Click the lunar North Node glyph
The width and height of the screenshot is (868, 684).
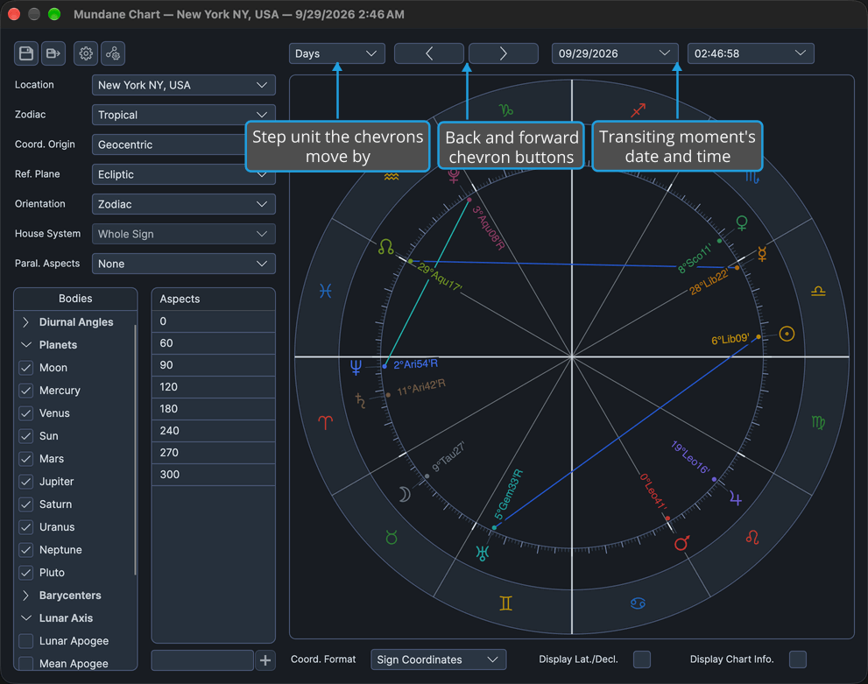click(x=386, y=247)
